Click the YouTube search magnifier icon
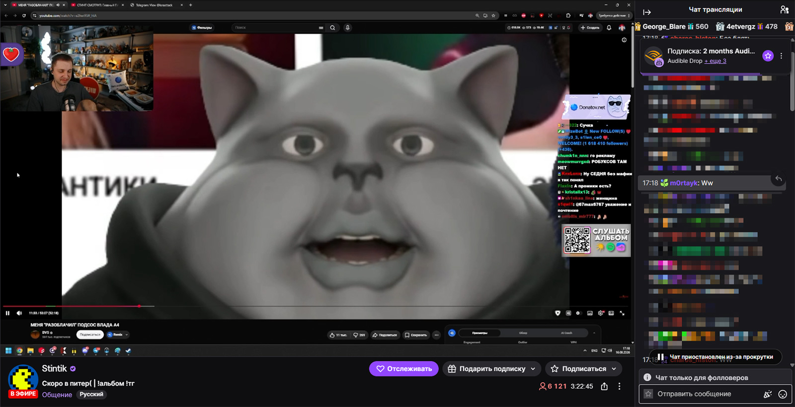This screenshot has width=795, height=407. click(332, 28)
